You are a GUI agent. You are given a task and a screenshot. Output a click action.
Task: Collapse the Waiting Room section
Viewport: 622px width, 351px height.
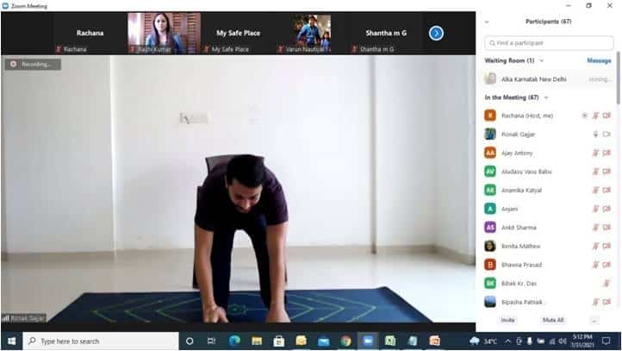pyautogui.click(x=543, y=60)
